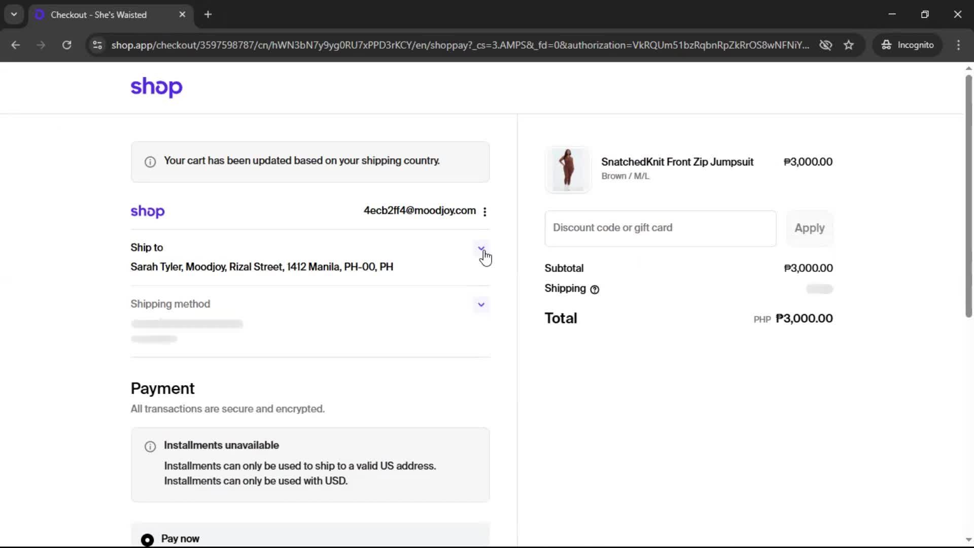The height and width of the screenshot is (548, 974).
Task: Click the Apply discount button
Action: pyautogui.click(x=809, y=228)
